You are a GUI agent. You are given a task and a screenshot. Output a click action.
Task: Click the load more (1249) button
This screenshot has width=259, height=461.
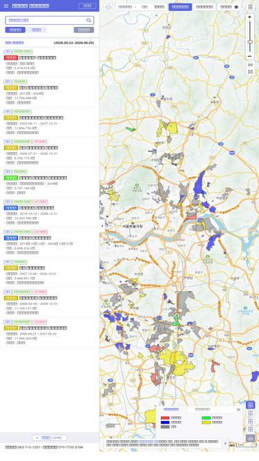[x=49, y=438]
